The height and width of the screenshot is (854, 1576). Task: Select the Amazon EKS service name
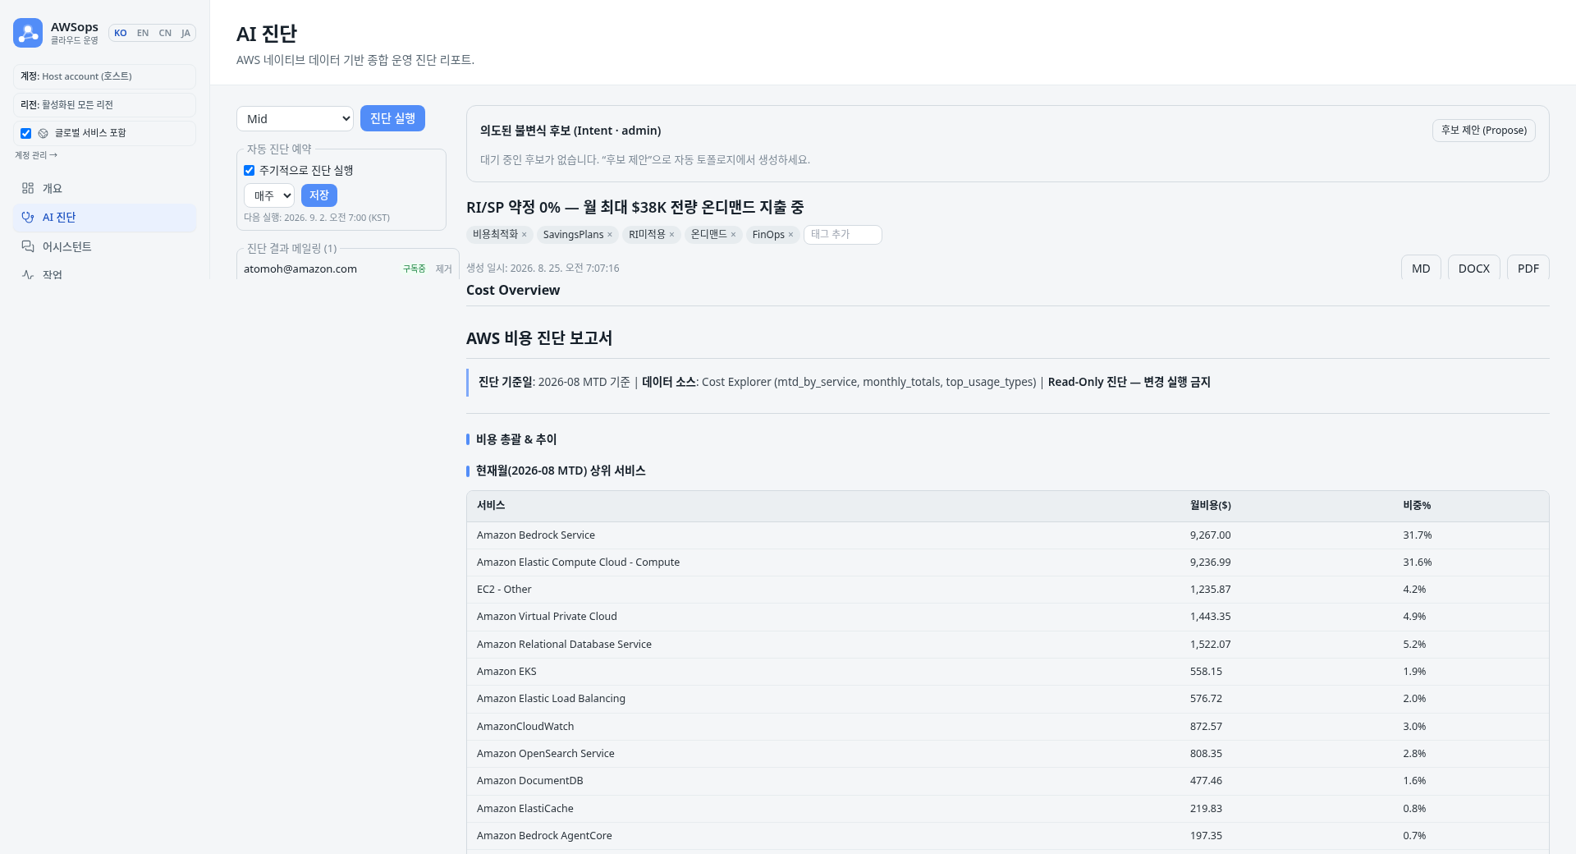point(506,672)
